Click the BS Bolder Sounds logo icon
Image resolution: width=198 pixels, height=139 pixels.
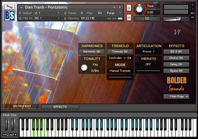(x=9, y=16)
